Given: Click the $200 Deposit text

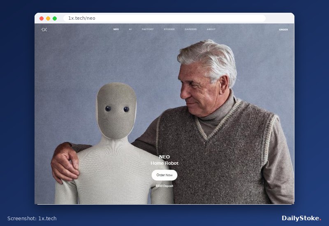Looking at the screenshot, I should coord(164,186).
